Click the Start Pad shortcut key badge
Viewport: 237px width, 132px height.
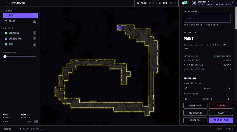point(34,33)
